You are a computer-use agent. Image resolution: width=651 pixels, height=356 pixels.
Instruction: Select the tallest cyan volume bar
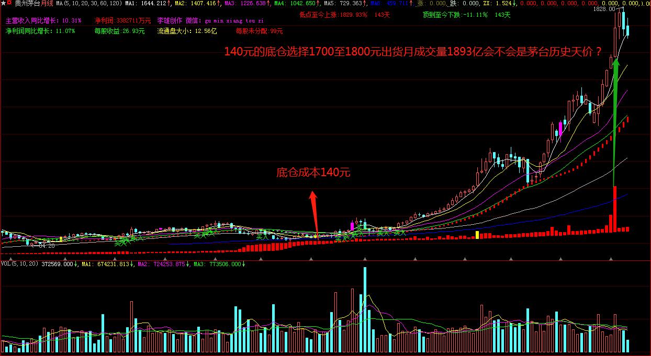tap(365, 311)
